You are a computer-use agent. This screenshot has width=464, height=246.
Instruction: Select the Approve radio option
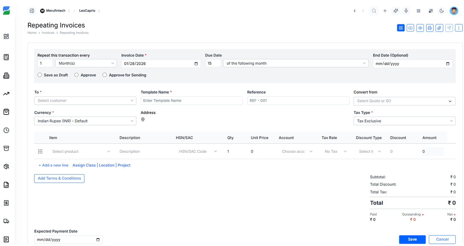pos(77,75)
